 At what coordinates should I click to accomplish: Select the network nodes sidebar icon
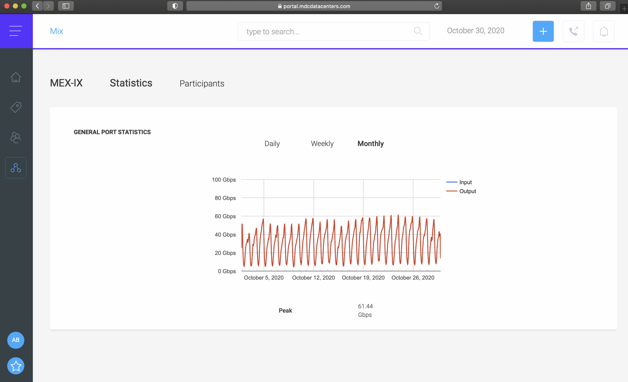pyautogui.click(x=16, y=168)
